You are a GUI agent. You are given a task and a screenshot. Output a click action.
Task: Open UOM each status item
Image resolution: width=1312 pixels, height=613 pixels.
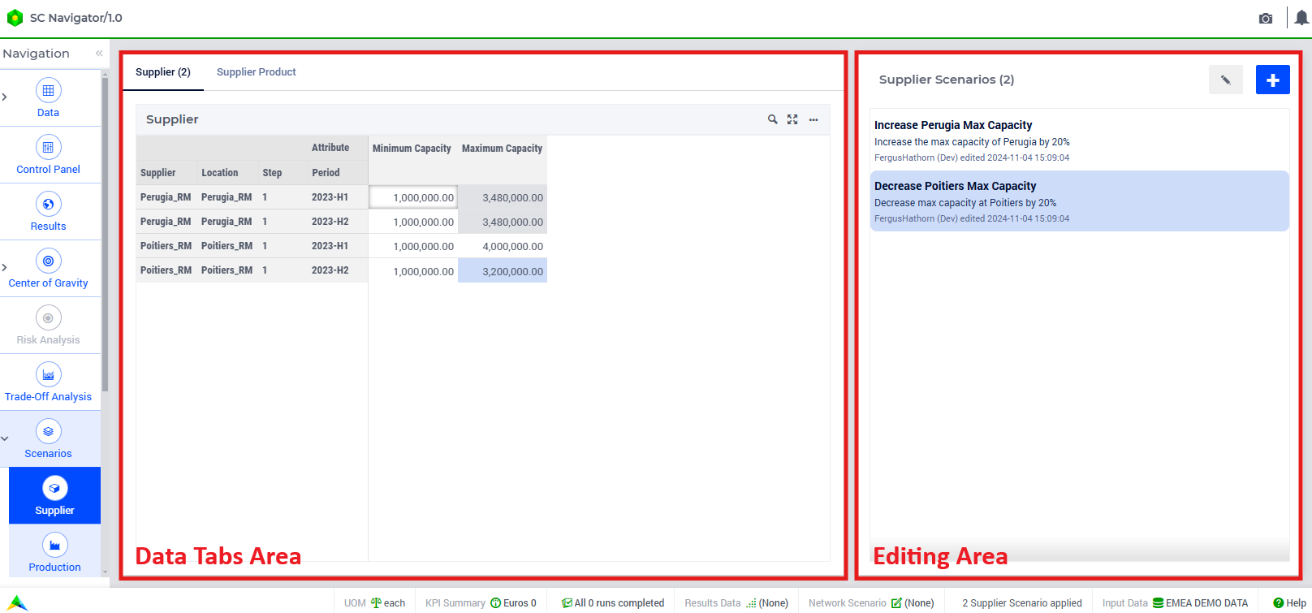374,603
